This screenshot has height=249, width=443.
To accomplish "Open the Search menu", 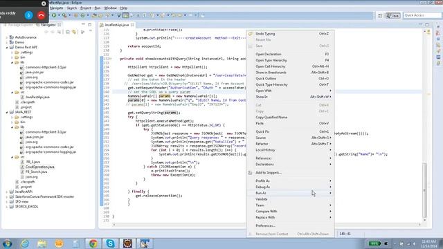I will pos(72,8).
